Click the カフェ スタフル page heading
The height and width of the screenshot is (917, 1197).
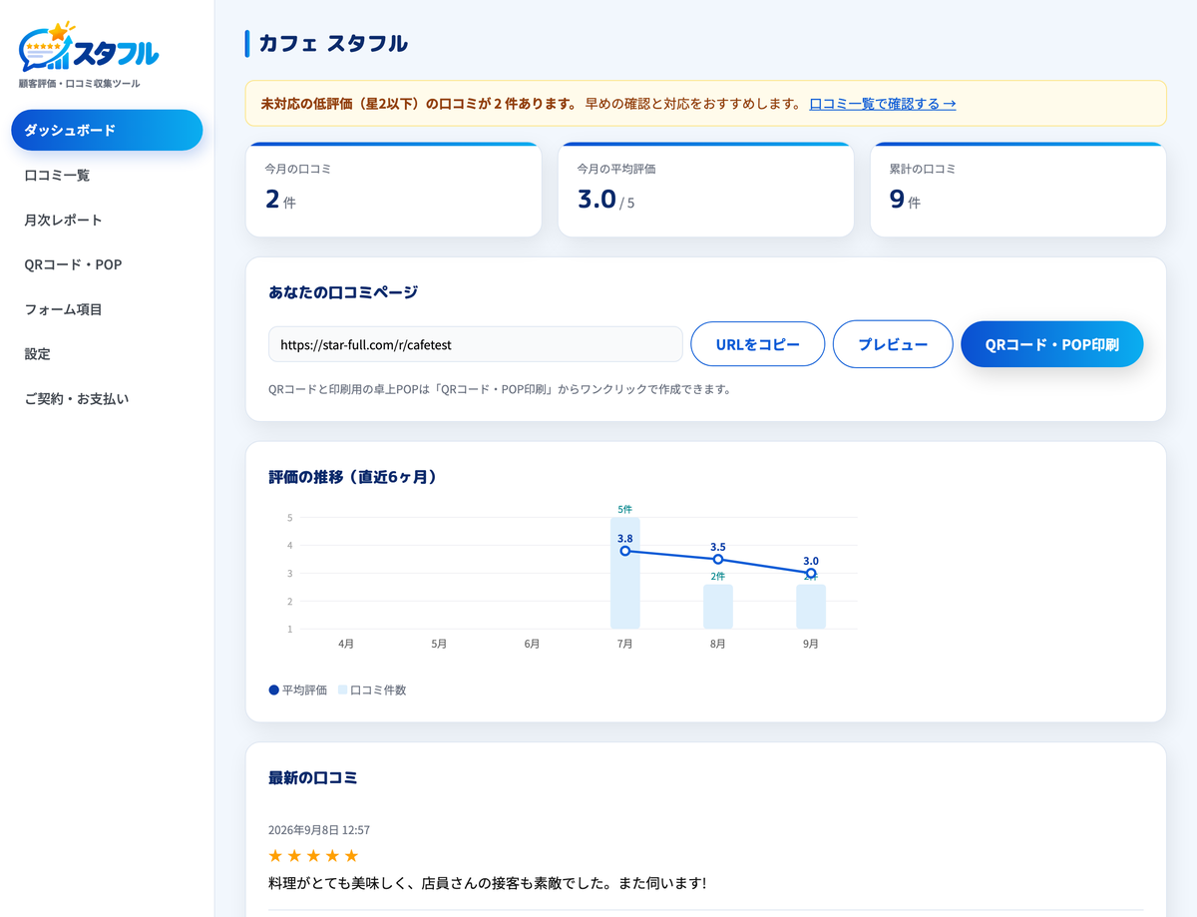pos(333,44)
